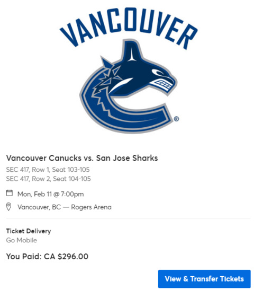This screenshot has height=290, width=254.
Task: Click the Row 1, Seat 103-105 line
Action: [x=48, y=170]
